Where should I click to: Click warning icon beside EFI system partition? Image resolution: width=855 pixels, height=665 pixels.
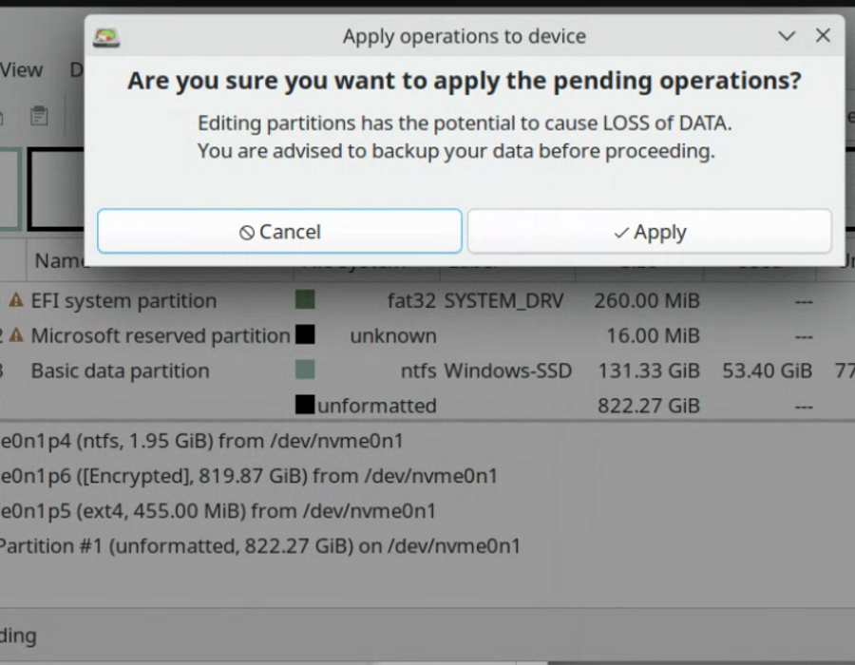pyautogui.click(x=16, y=300)
